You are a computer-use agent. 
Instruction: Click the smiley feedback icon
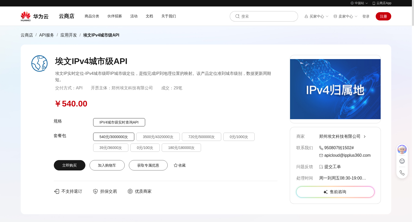tap(402, 161)
